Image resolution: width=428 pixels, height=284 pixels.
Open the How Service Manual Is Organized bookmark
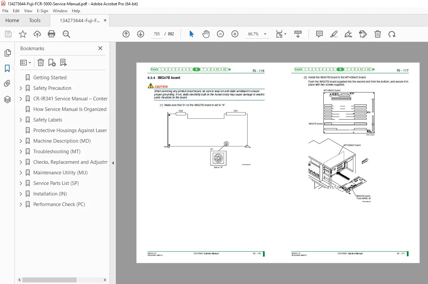(x=70, y=109)
